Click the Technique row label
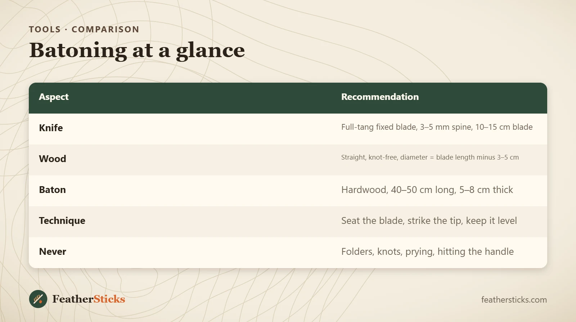This screenshot has width=576, height=322. (62, 221)
